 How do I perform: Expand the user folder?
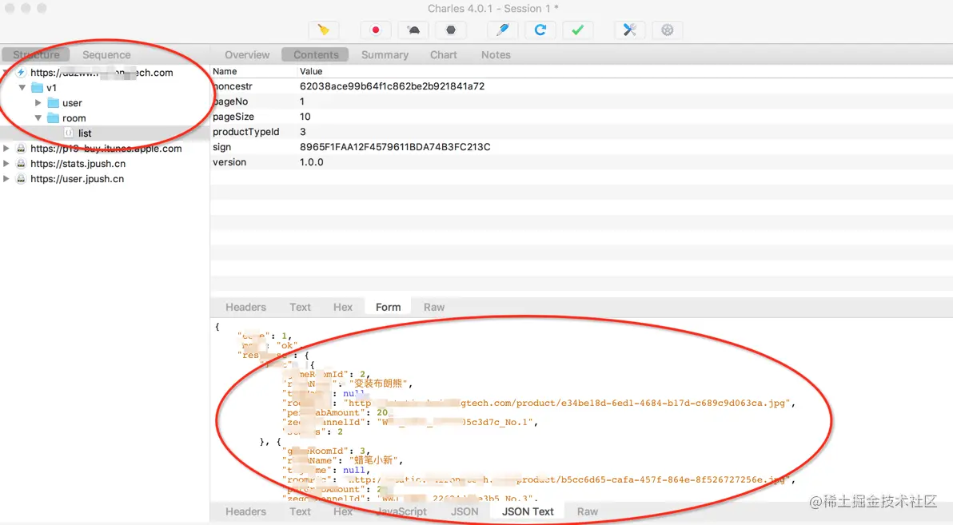pyautogui.click(x=38, y=103)
